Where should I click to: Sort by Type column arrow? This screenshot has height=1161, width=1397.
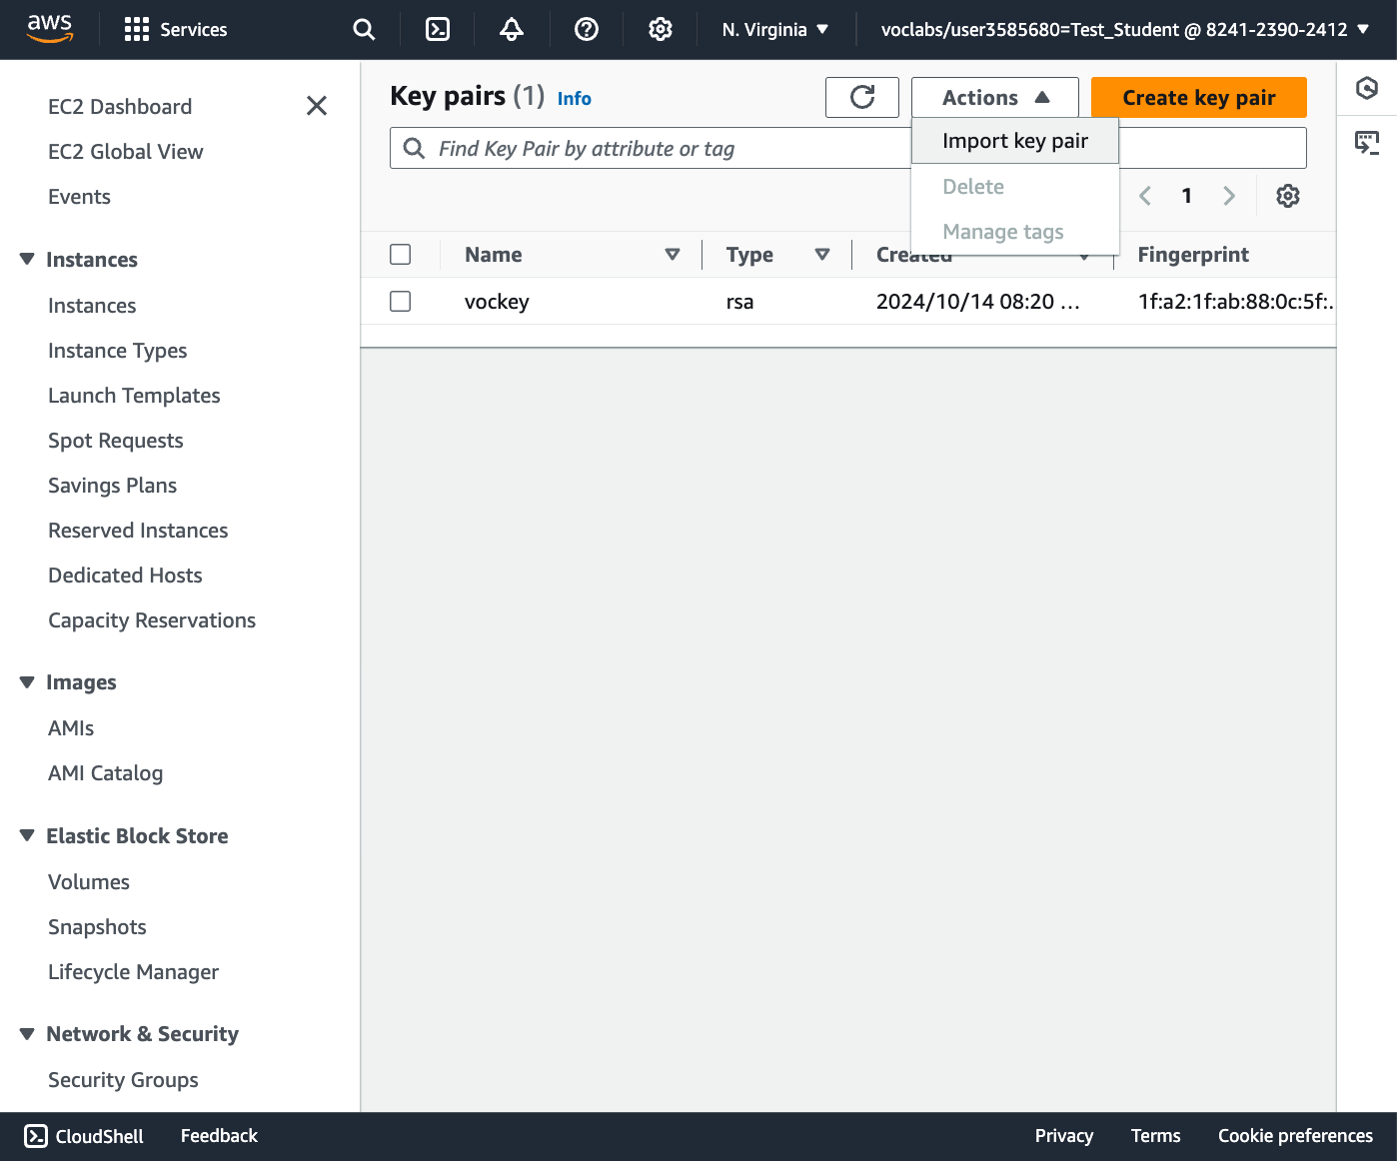(822, 255)
